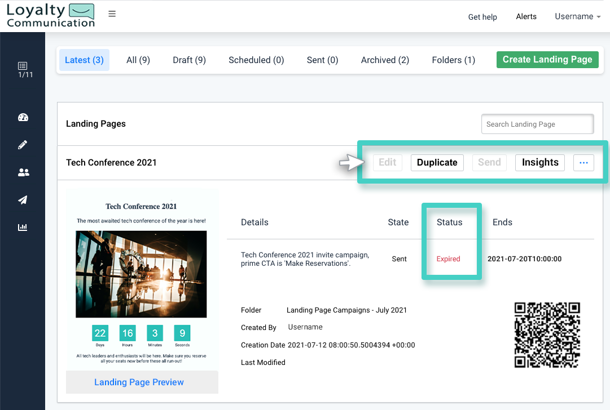The width and height of the screenshot is (610, 410).
Task: Focus the Search Landing Page field
Action: coord(538,124)
